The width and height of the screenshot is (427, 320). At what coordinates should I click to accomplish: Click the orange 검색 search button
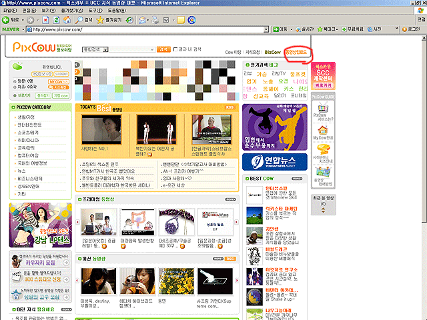(163, 49)
